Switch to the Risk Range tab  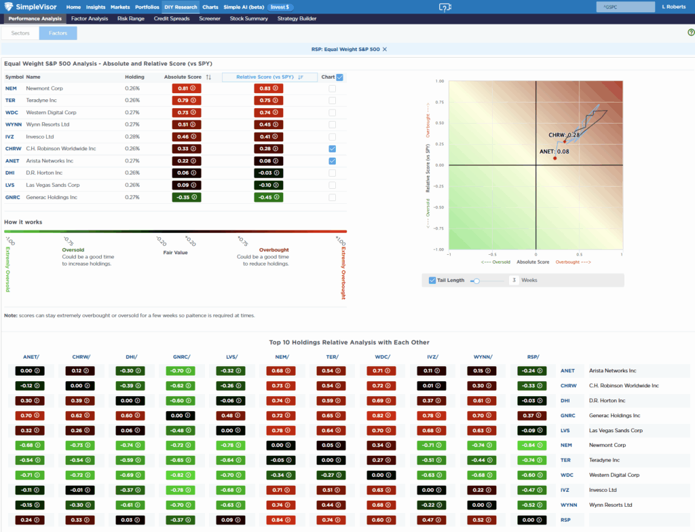tap(130, 18)
